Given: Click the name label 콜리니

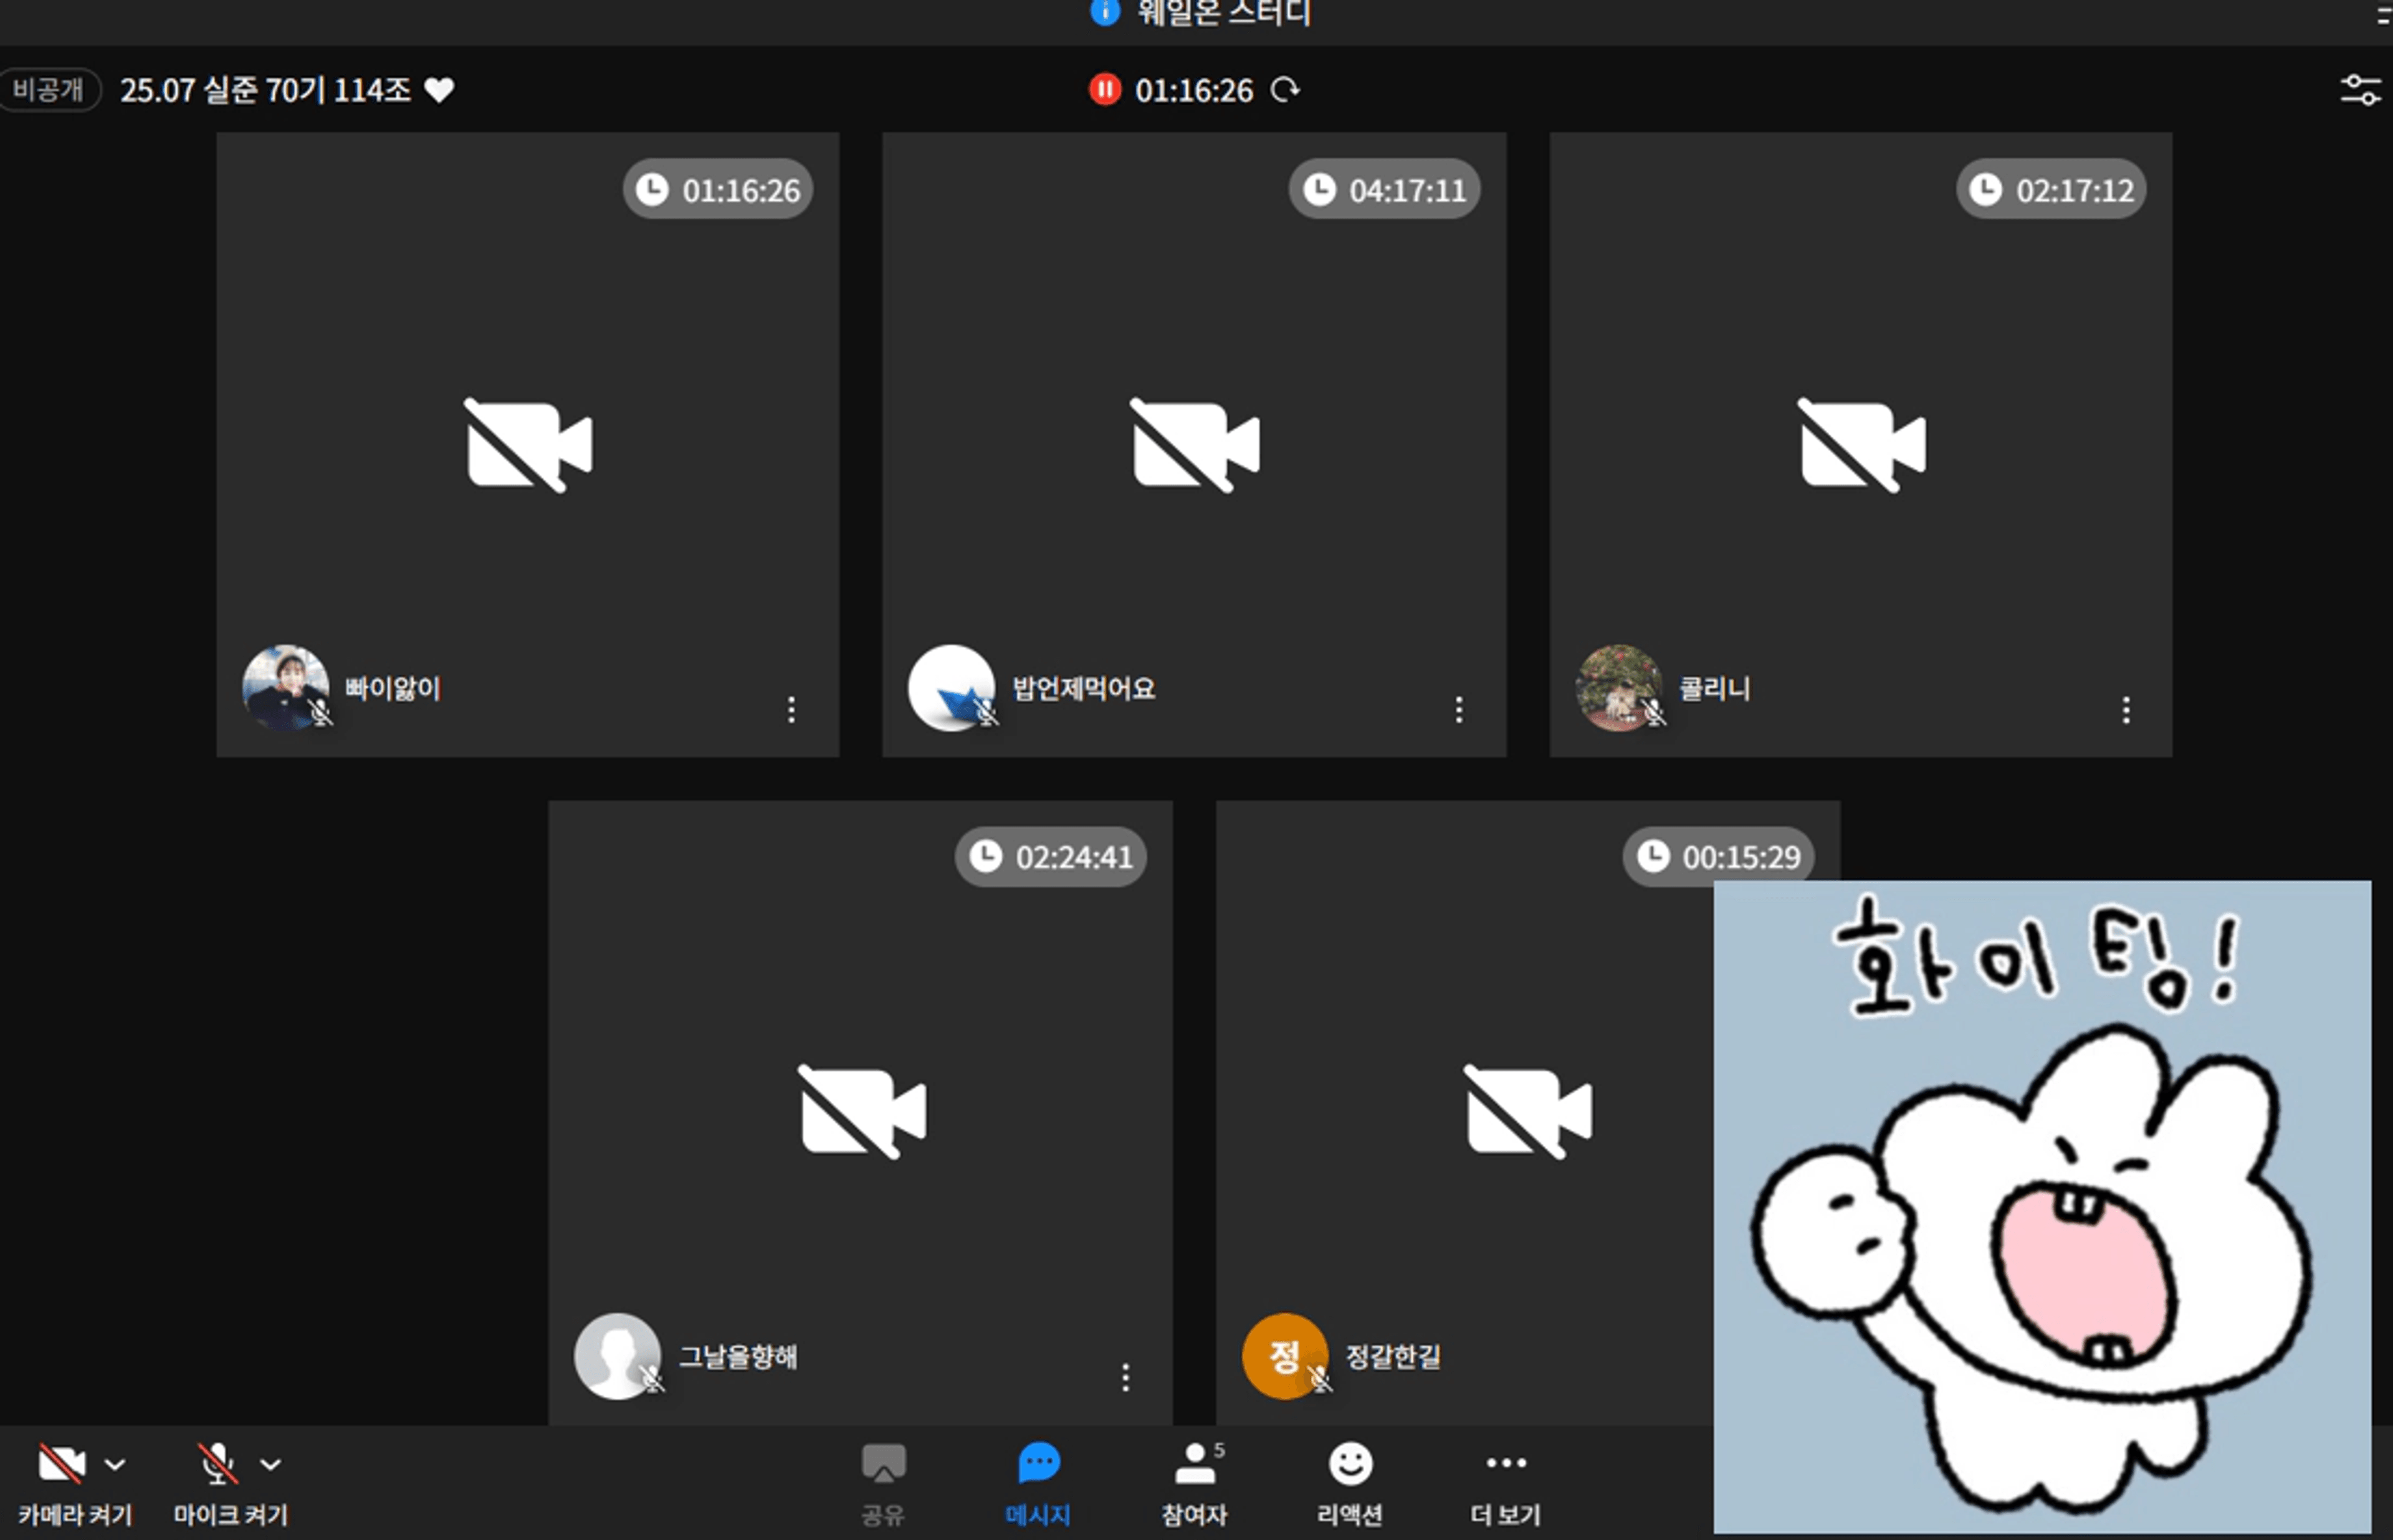Looking at the screenshot, I should pyautogui.click(x=1715, y=688).
